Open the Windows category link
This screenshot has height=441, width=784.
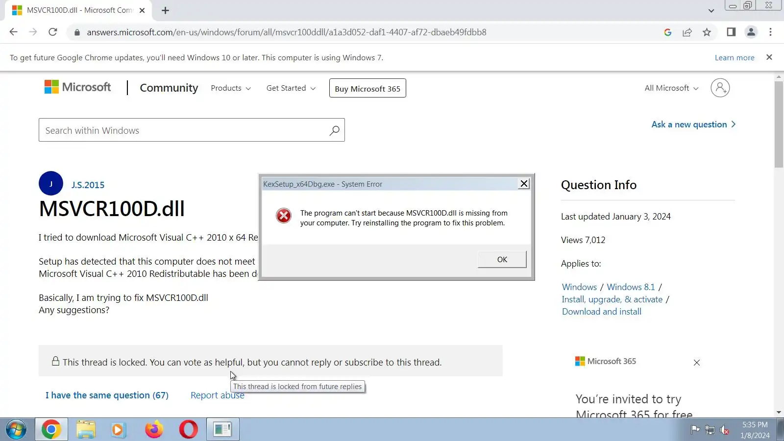click(579, 287)
